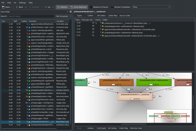Detach the Flat Profile panel using float icon

[67, 12]
